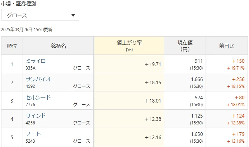Select the +19.71 gain rate cell
This screenshot has width=249, height=147.
pyautogui.click(x=129, y=64)
